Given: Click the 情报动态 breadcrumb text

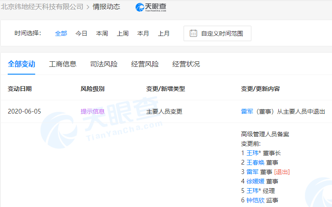Looking at the screenshot, I should 106,7.
